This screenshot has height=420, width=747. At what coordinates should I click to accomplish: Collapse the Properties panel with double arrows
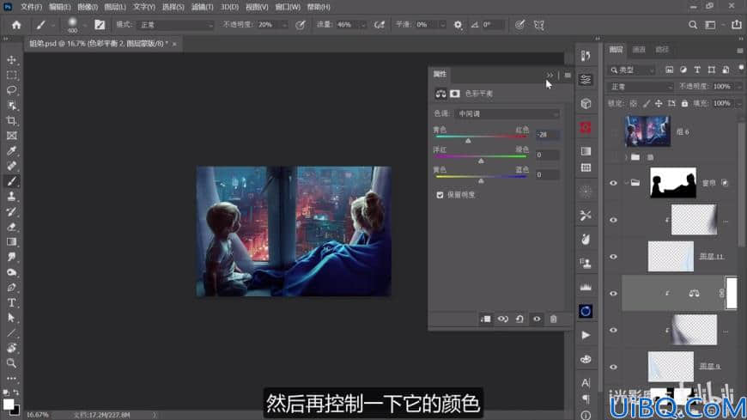(550, 76)
